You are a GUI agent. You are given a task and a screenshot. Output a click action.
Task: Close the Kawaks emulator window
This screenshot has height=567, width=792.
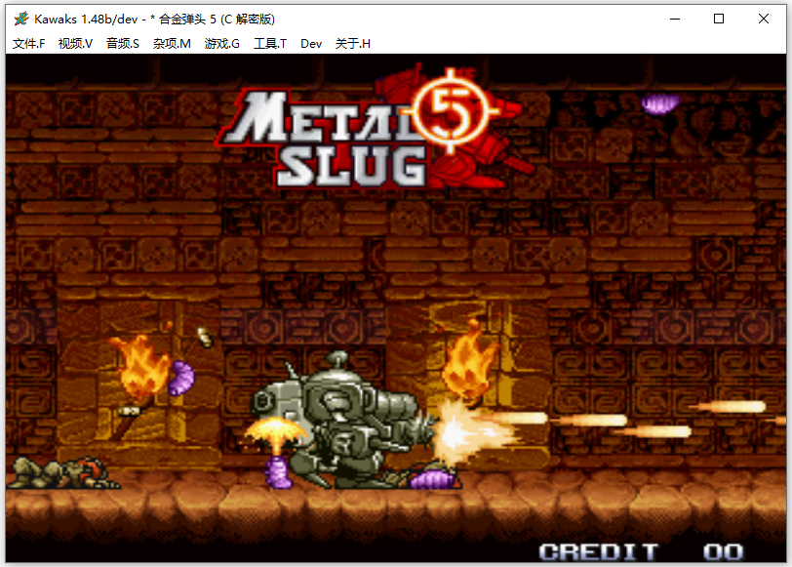click(x=763, y=20)
